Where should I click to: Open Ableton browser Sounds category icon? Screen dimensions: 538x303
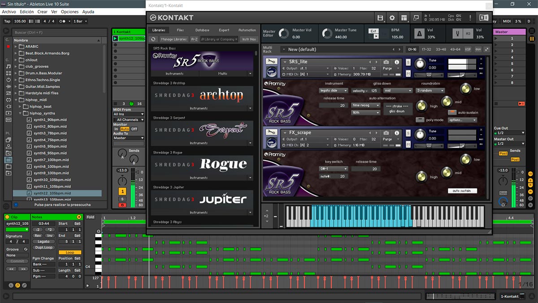point(9,66)
